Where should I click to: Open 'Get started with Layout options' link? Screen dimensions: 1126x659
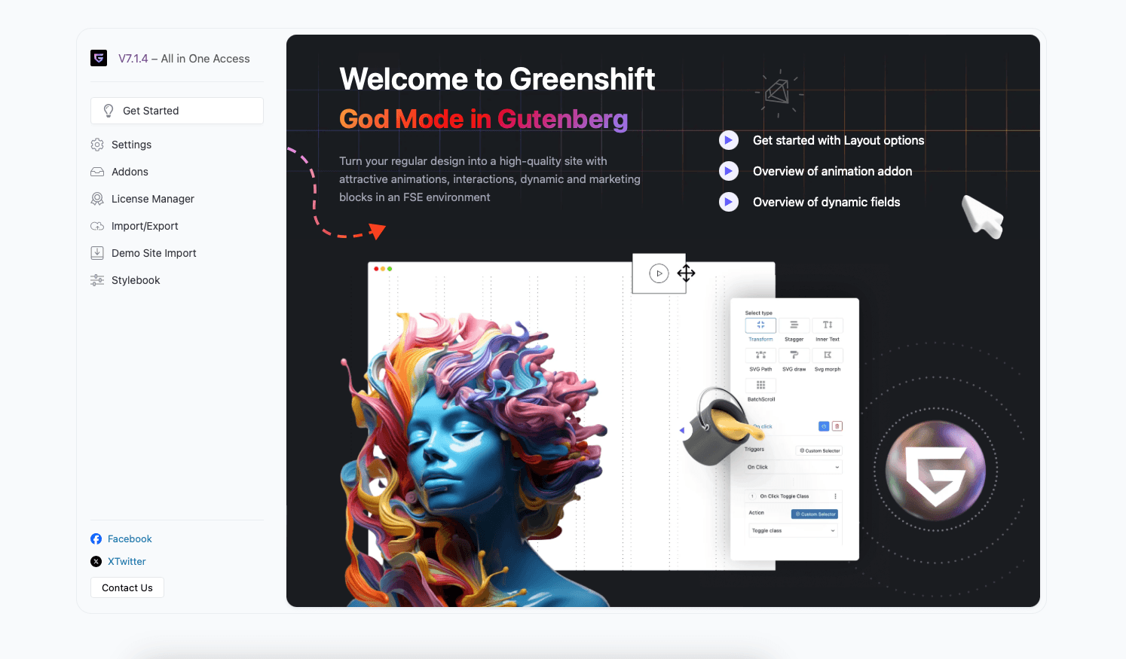click(838, 140)
